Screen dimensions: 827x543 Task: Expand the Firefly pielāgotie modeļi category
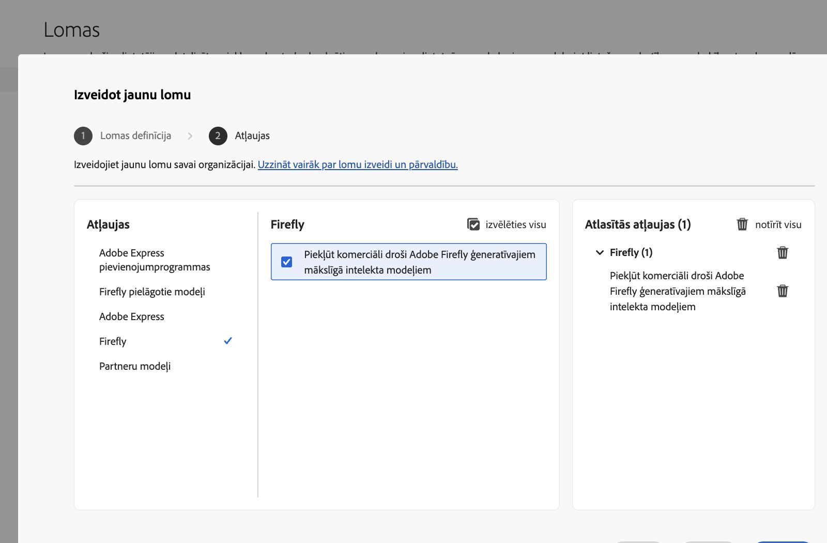pyautogui.click(x=152, y=292)
